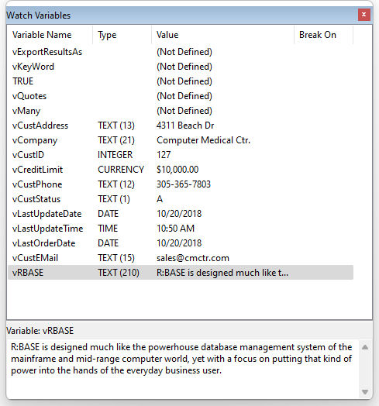Click the Type column header

122,35
